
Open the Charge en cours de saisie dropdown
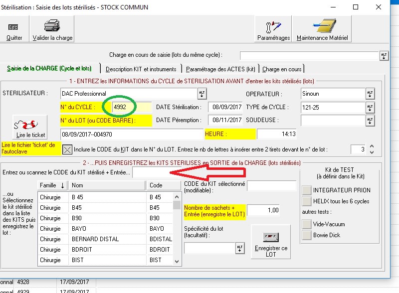pos(384,55)
